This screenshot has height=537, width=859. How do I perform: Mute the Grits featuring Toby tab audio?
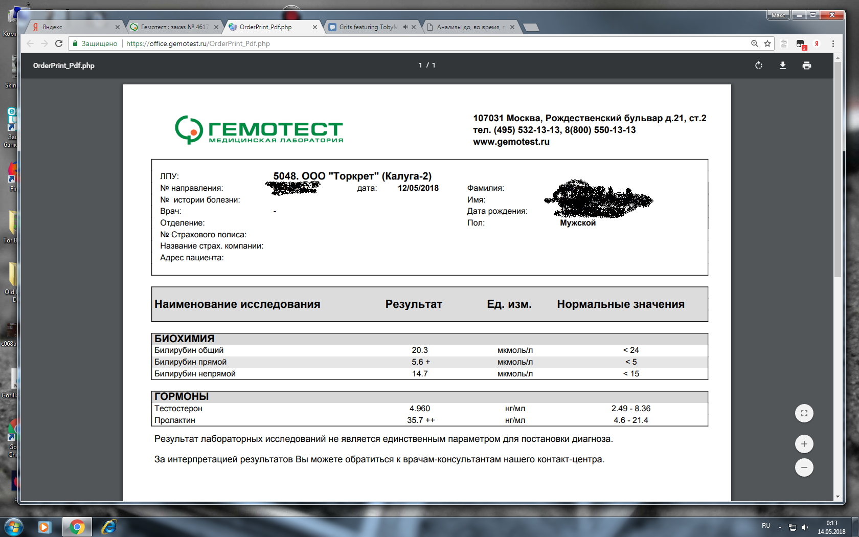pyautogui.click(x=405, y=27)
